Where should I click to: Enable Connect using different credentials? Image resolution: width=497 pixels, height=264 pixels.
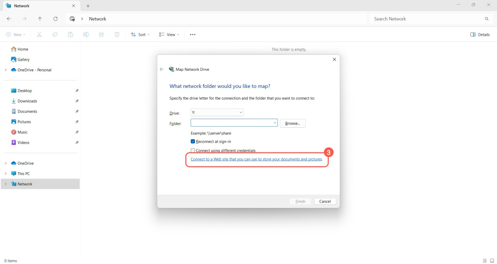click(x=193, y=150)
